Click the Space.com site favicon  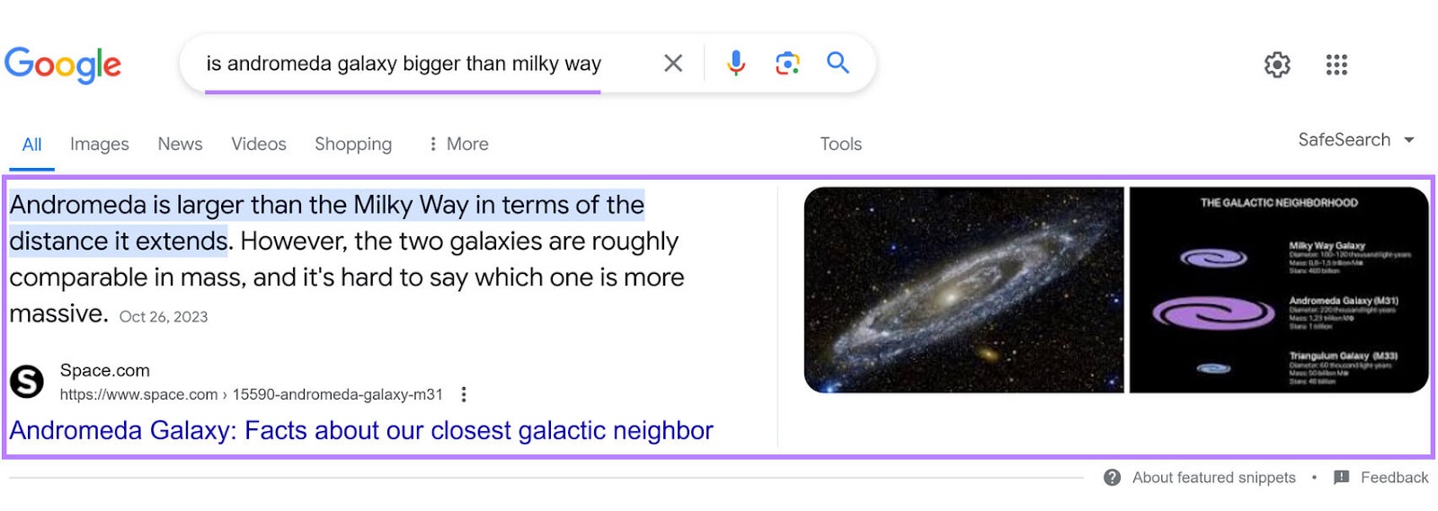(27, 382)
